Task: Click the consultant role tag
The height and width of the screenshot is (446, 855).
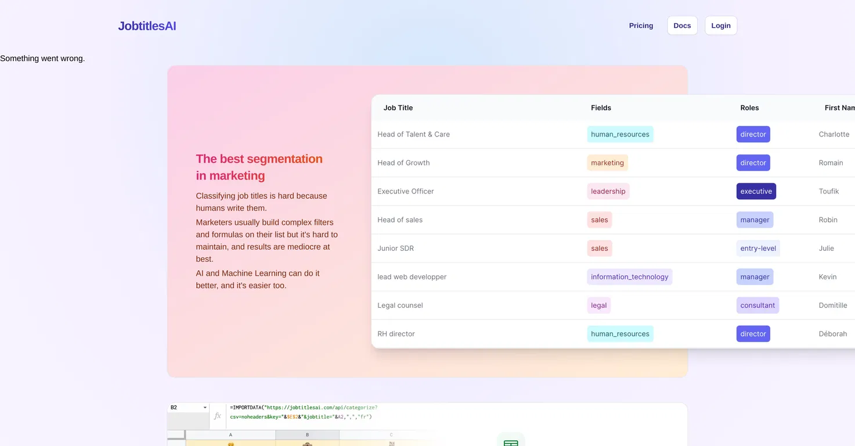Action: [757, 305]
